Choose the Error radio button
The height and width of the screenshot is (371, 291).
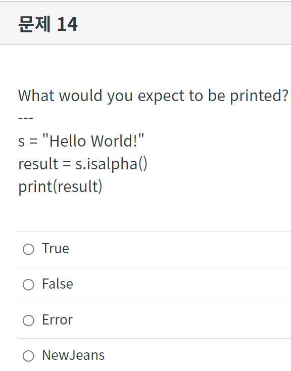pos(28,320)
